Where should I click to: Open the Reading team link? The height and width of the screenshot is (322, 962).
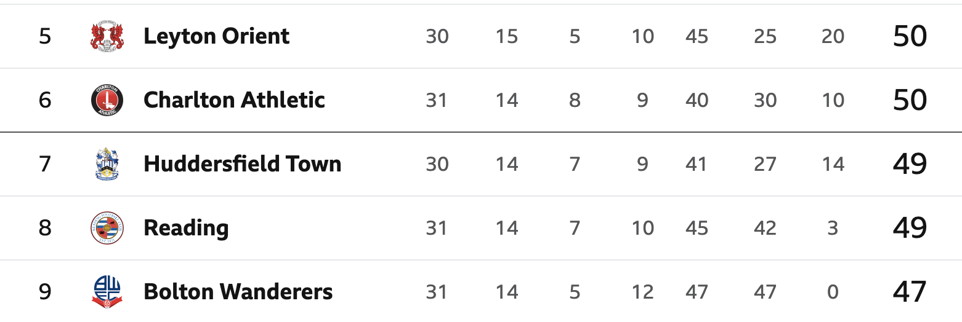coord(186,229)
